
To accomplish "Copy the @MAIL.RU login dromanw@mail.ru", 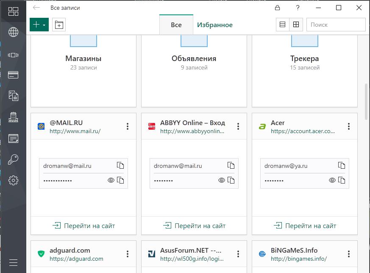I will 120,165.
